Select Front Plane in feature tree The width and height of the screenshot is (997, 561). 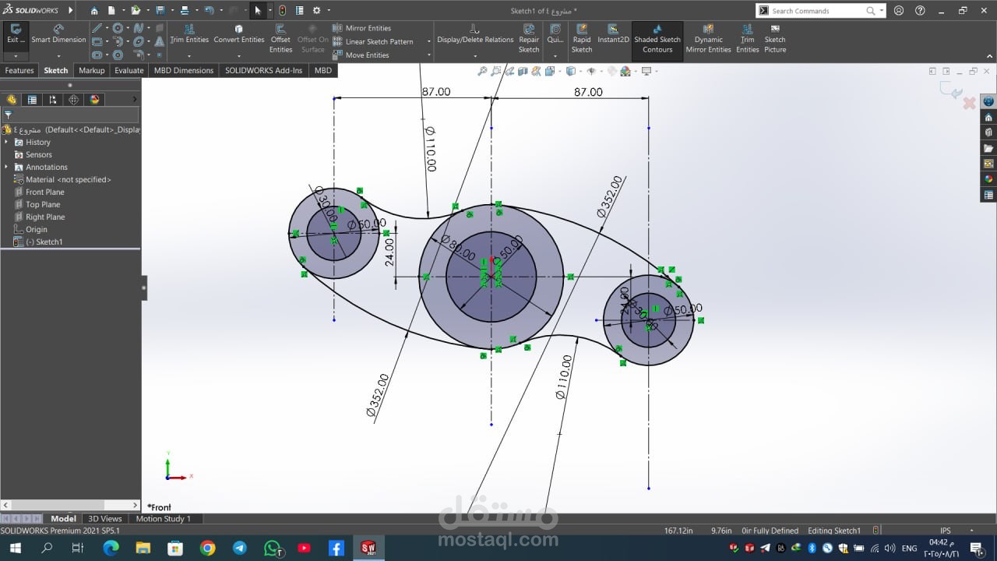tap(44, 192)
